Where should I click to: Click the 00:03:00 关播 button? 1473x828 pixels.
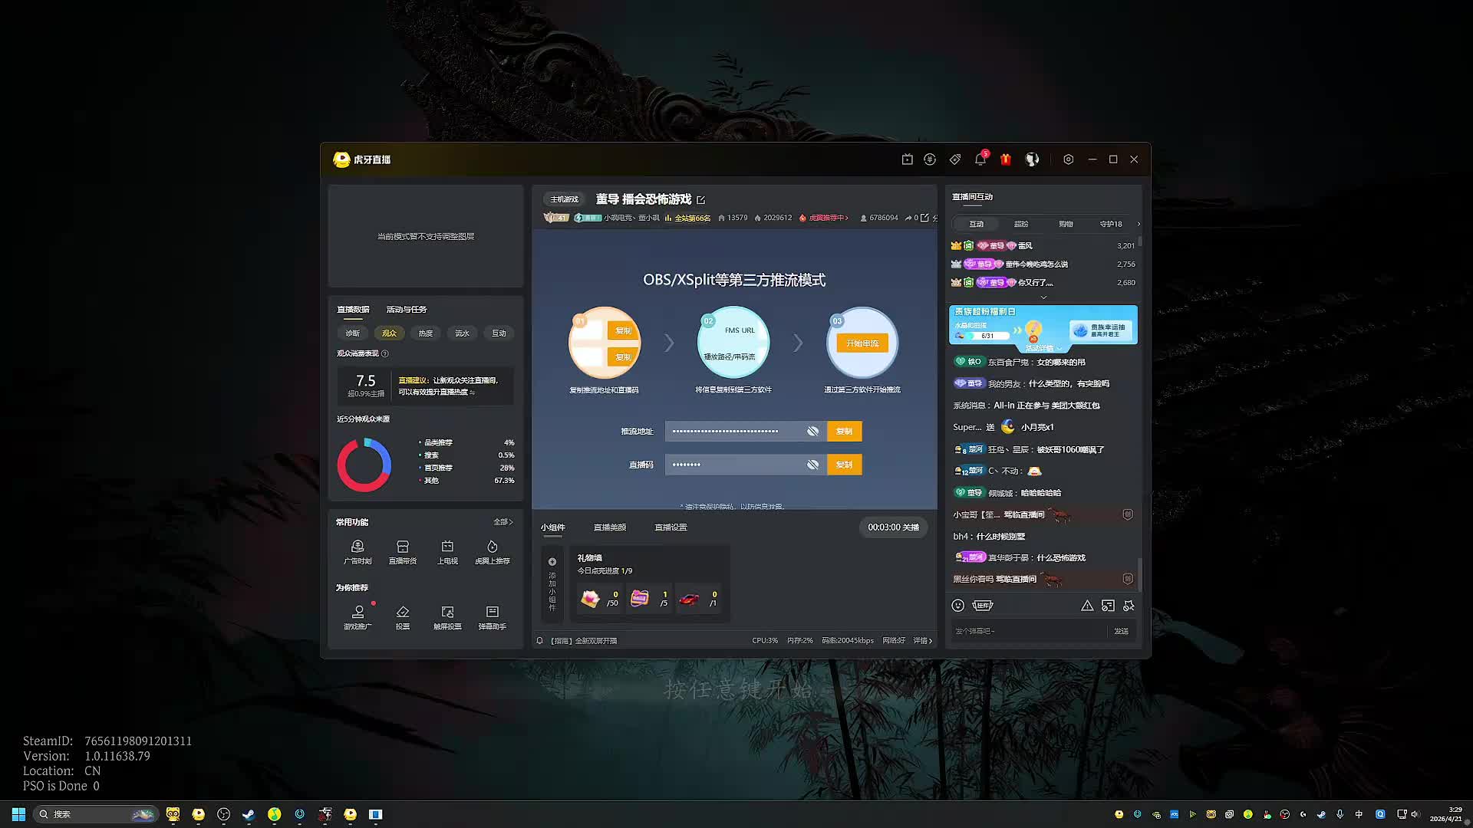pyautogui.click(x=893, y=527)
